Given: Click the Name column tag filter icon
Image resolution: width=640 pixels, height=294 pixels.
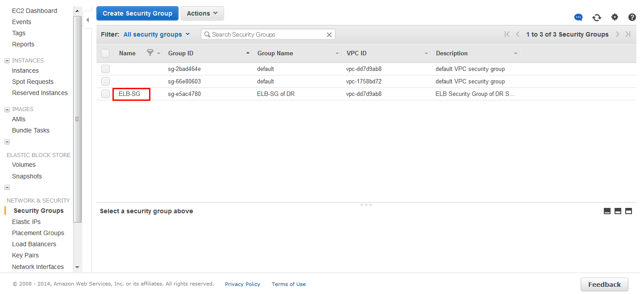Looking at the screenshot, I should point(150,53).
